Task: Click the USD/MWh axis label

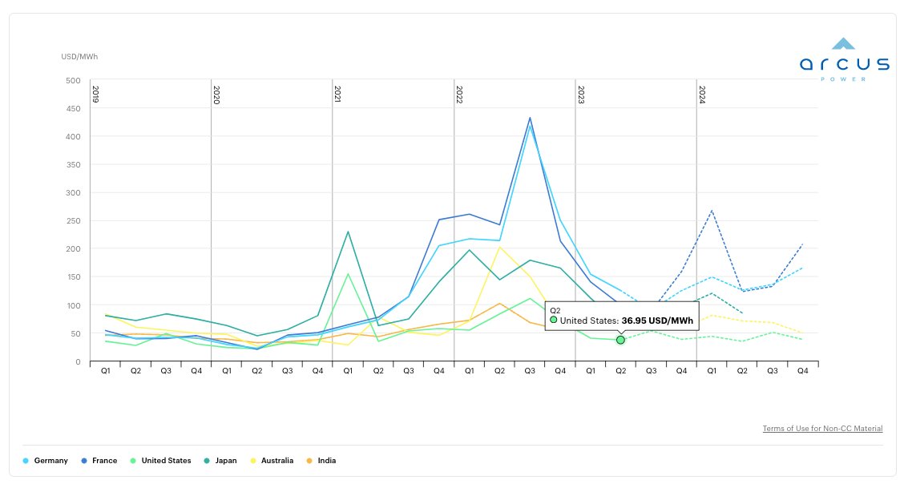Action: pyautogui.click(x=78, y=56)
